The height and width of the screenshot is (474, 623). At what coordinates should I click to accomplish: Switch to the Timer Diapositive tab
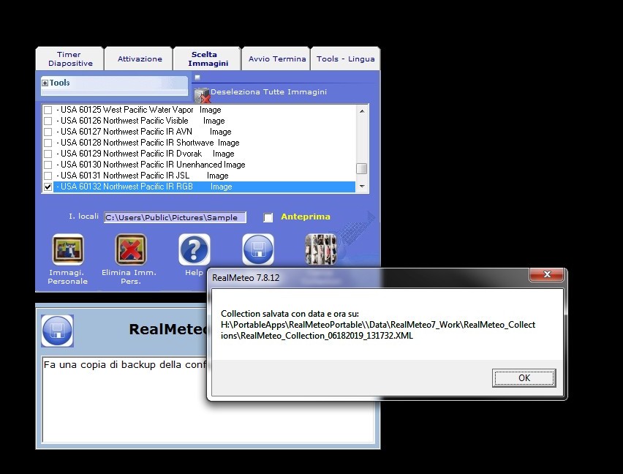click(x=70, y=59)
